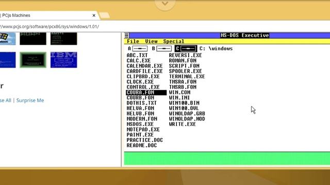Open the green-bordered black screen thumbnail
The width and height of the screenshot is (330, 185).
coord(33,60)
